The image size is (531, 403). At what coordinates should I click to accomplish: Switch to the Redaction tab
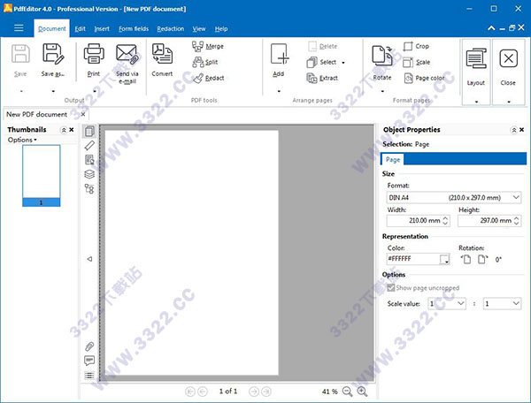coord(171,29)
